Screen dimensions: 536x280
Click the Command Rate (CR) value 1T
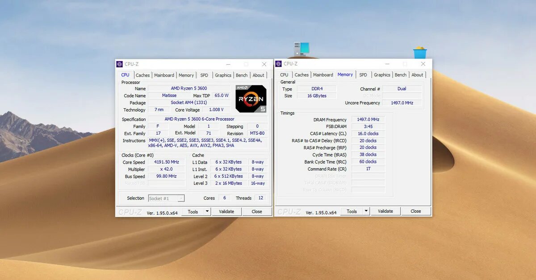point(368,169)
